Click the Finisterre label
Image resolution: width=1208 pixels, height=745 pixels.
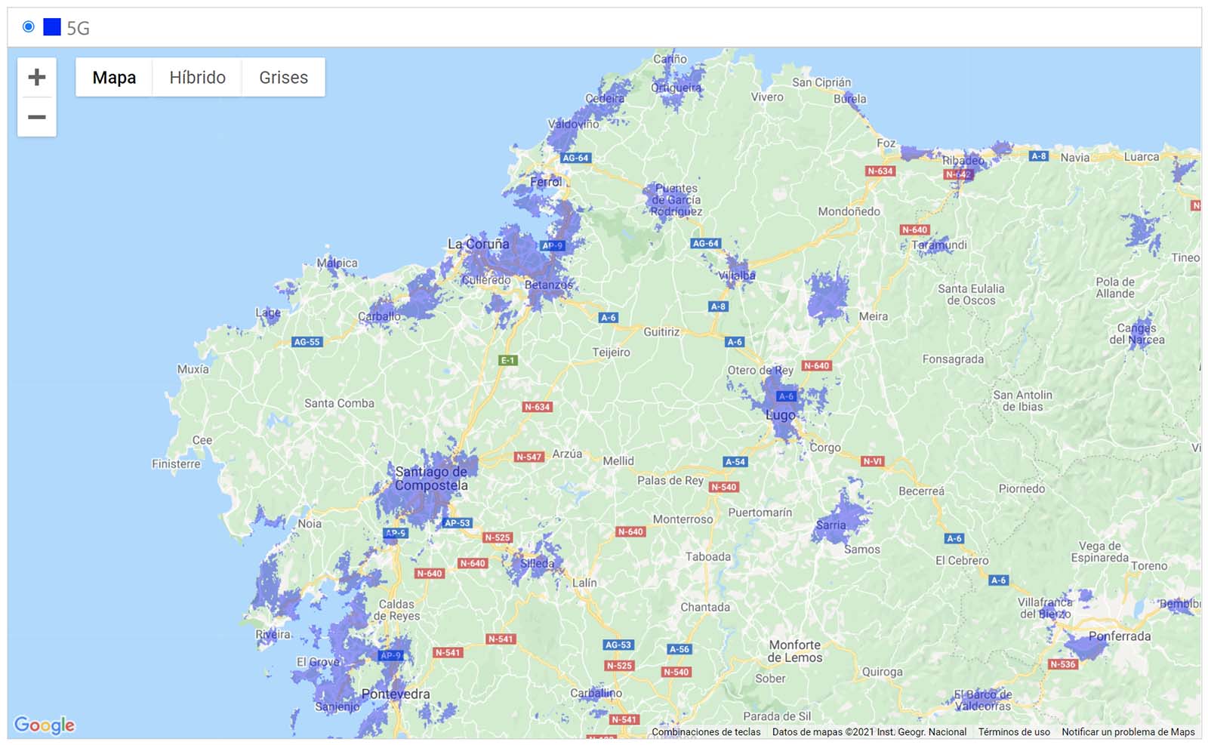[176, 463]
